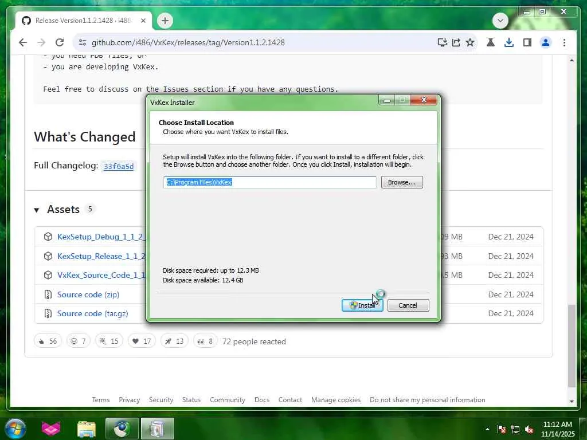
Task: Open the 33f6a5d changelog link
Action: 119,166
